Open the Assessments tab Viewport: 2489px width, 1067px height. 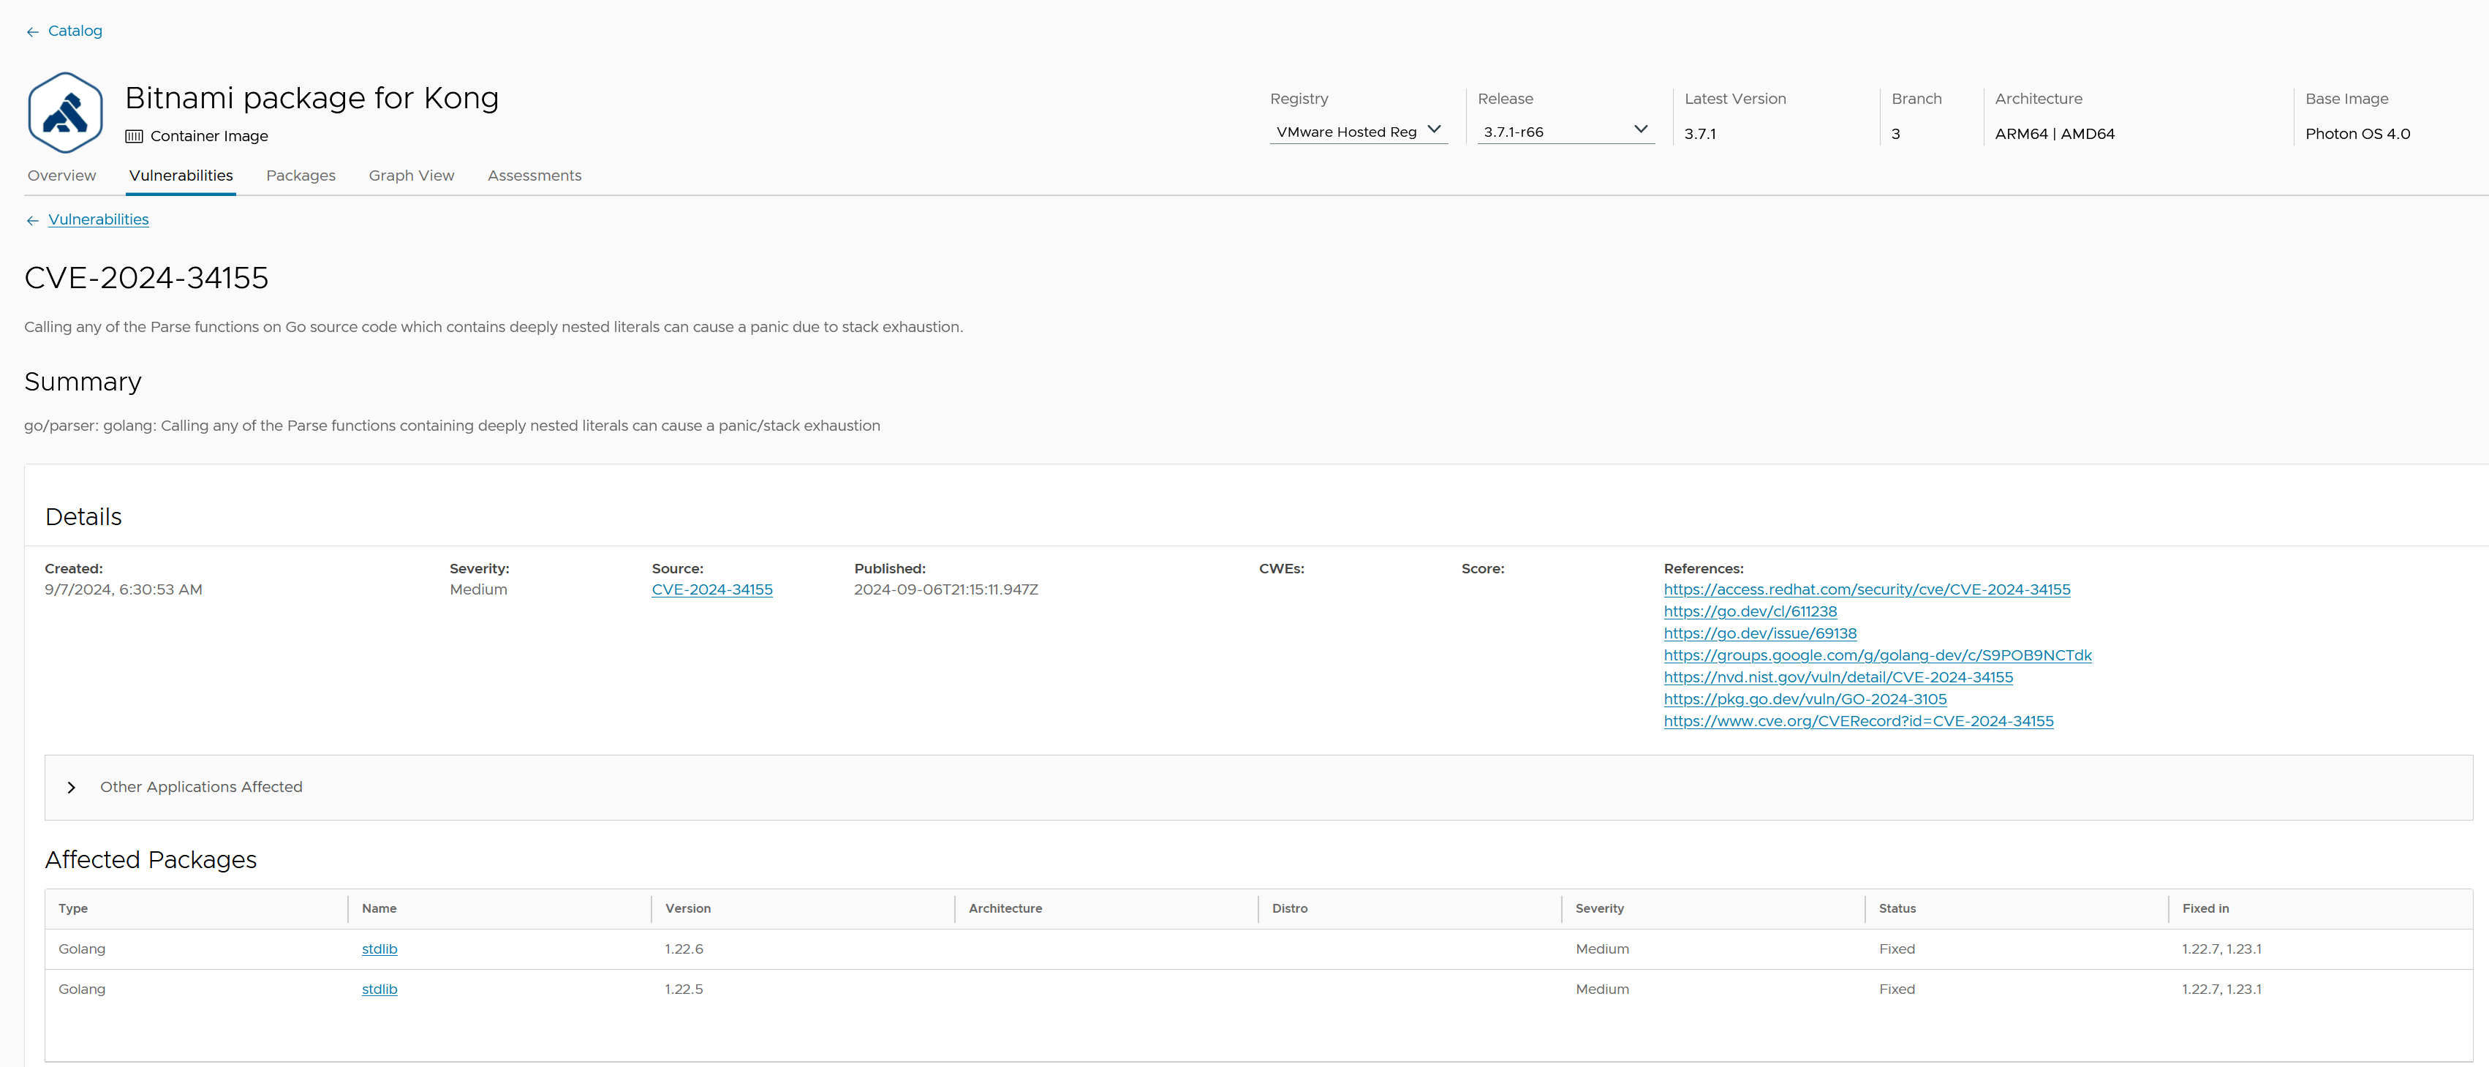pos(535,176)
